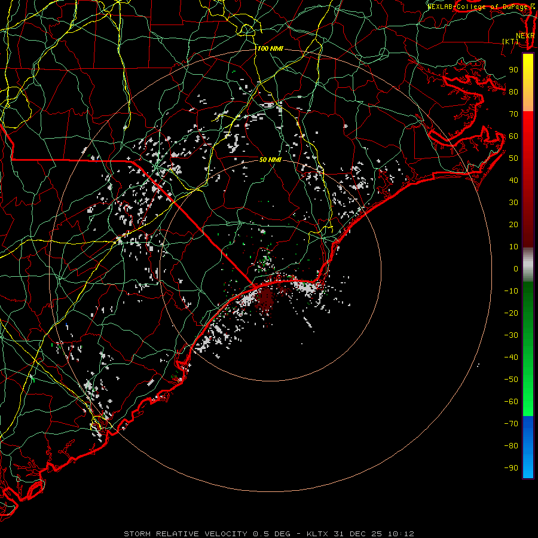
Task: Click the -70 value on the scale
Action: pyautogui.click(x=511, y=423)
